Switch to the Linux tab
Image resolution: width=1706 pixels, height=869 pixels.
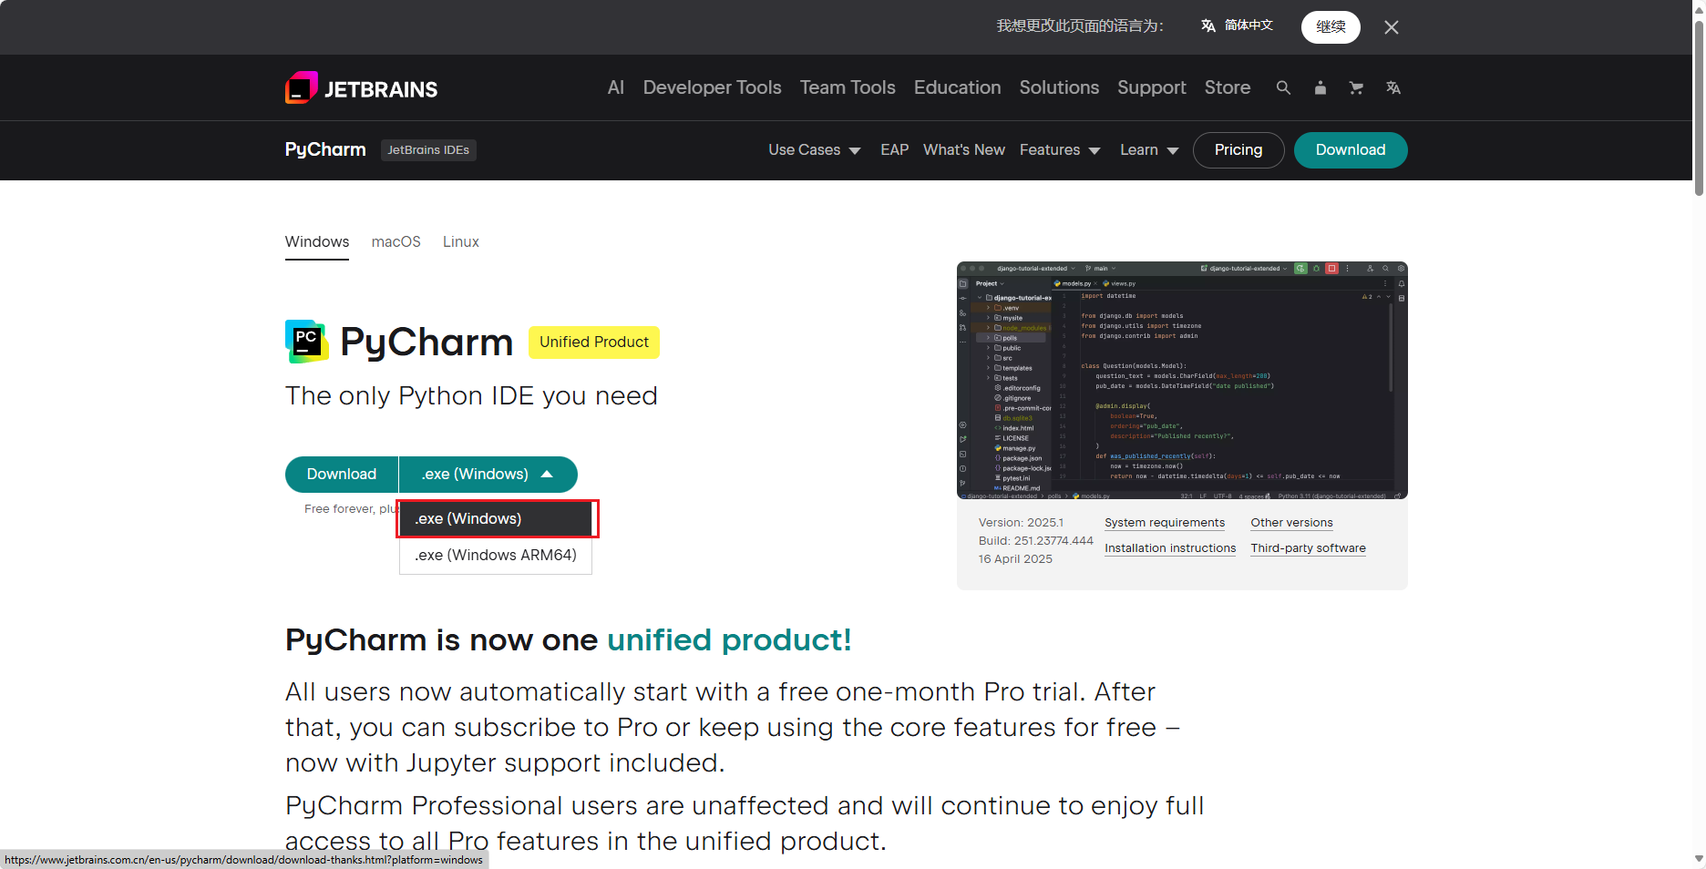tap(461, 242)
